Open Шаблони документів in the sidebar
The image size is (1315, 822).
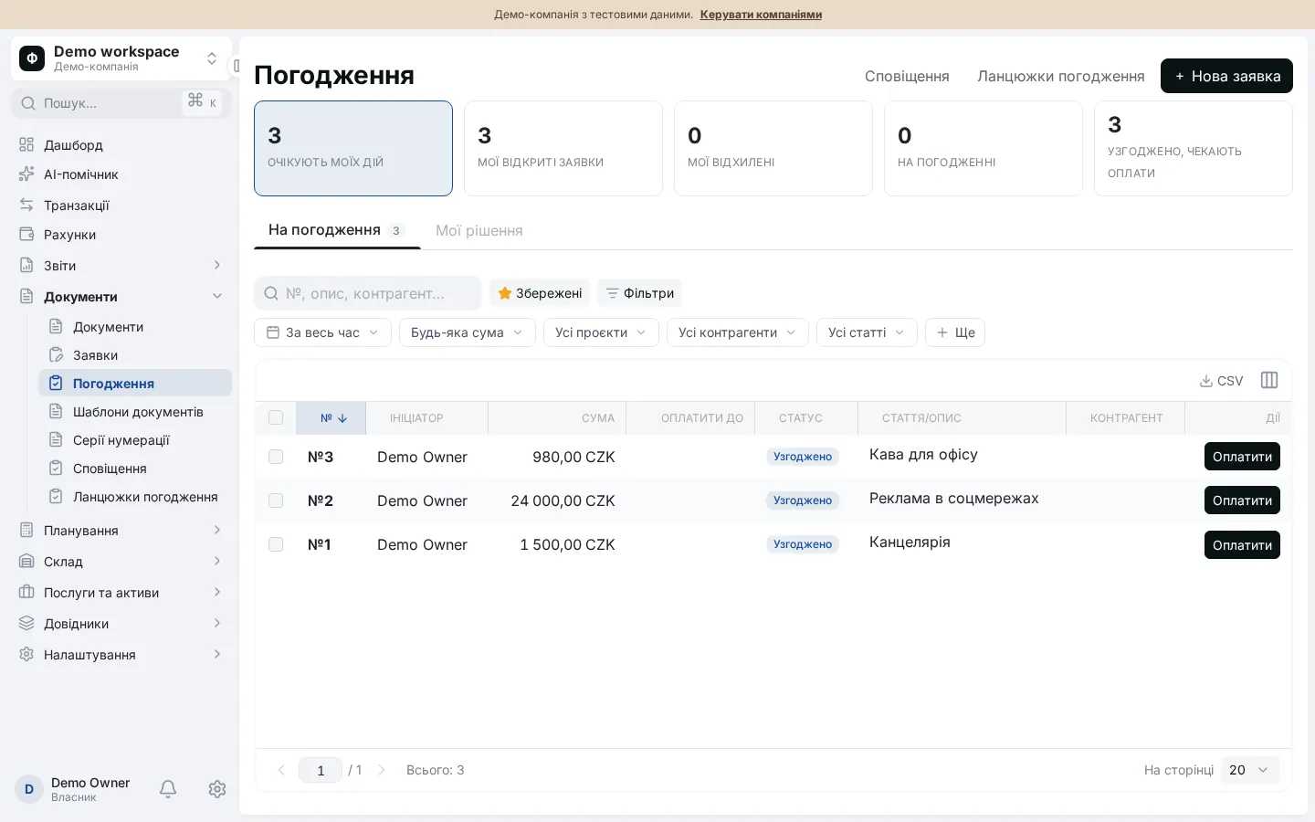coord(135,412)
